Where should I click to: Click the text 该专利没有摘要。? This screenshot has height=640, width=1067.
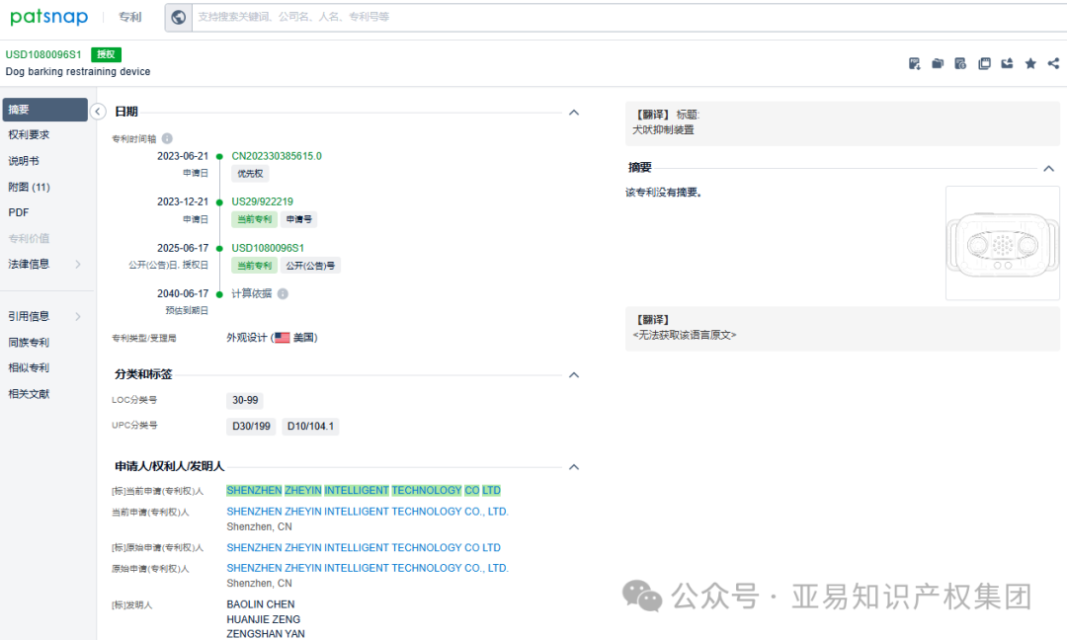click(664, 193)
